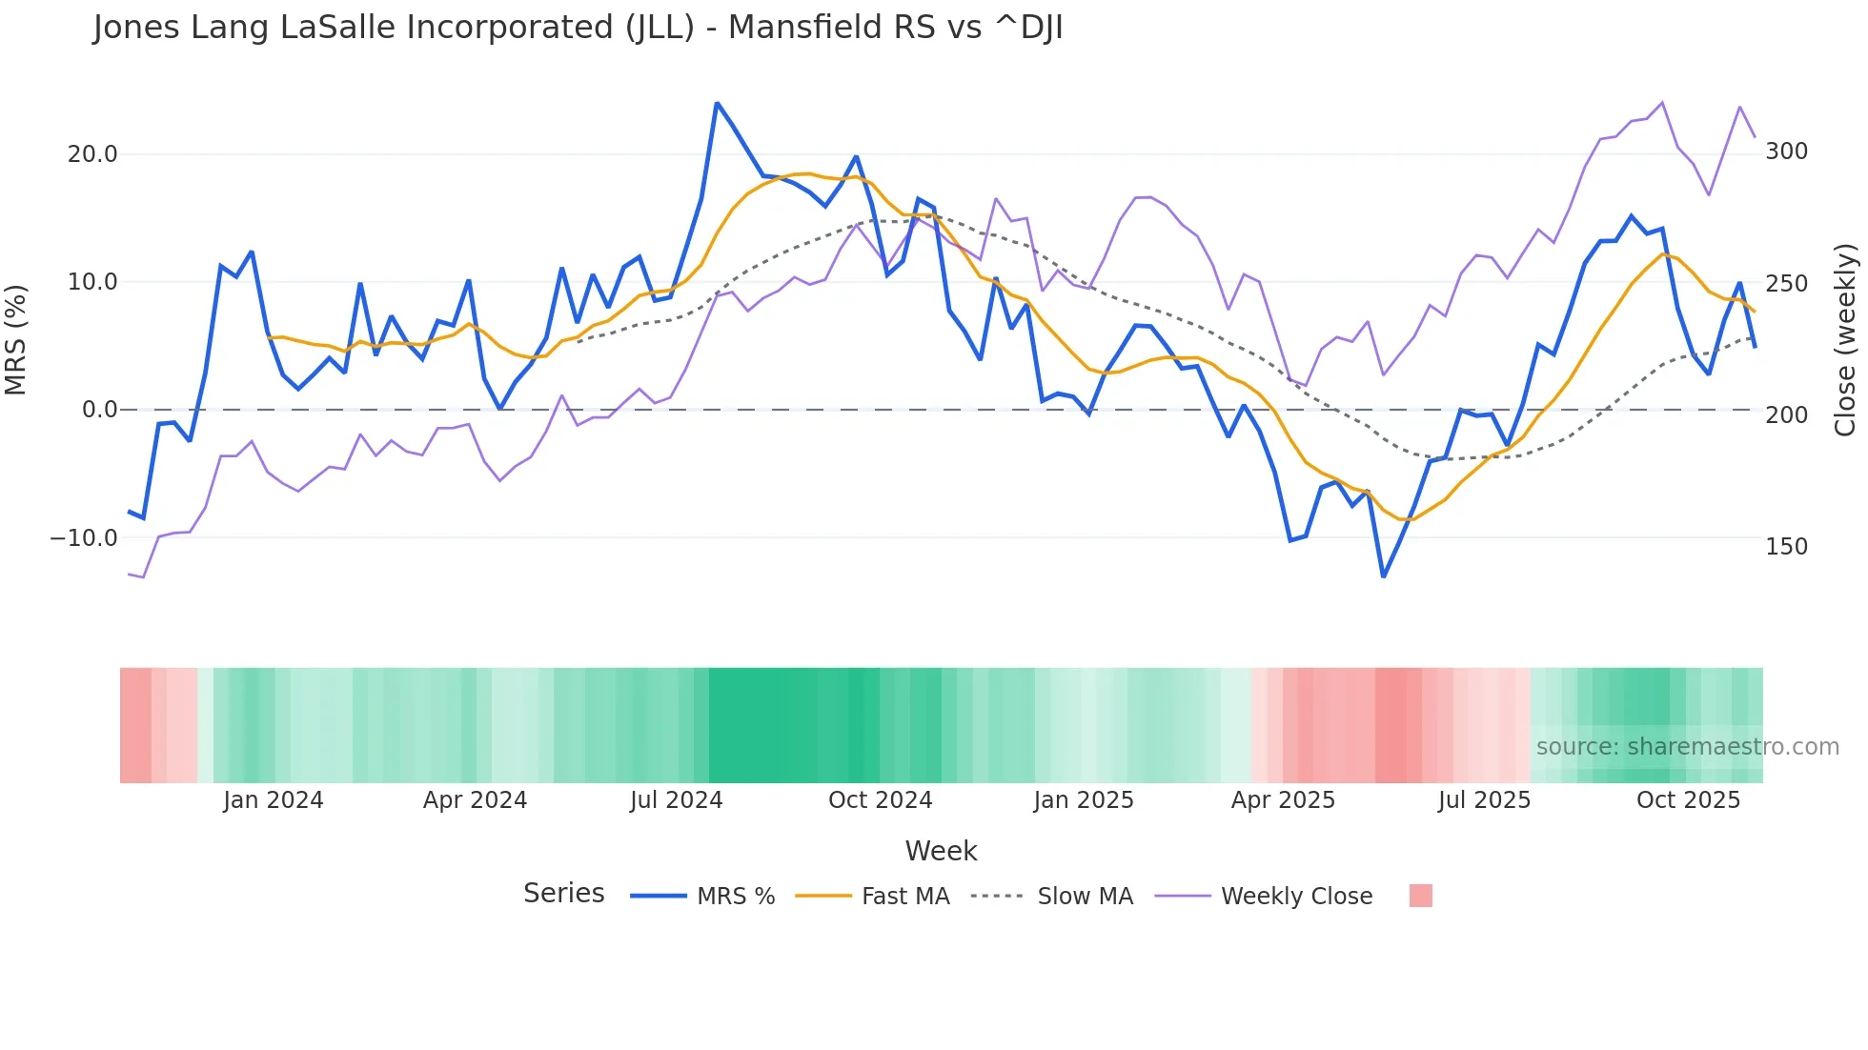
Task: Click the 'Apr 2024' x-axis label
Action: (475, 800)
